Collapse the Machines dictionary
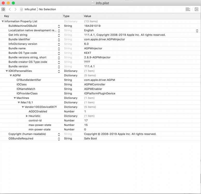 click(15, 98)
